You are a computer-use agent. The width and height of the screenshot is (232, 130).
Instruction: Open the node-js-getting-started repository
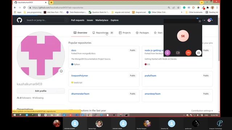(x=154, y=51)
